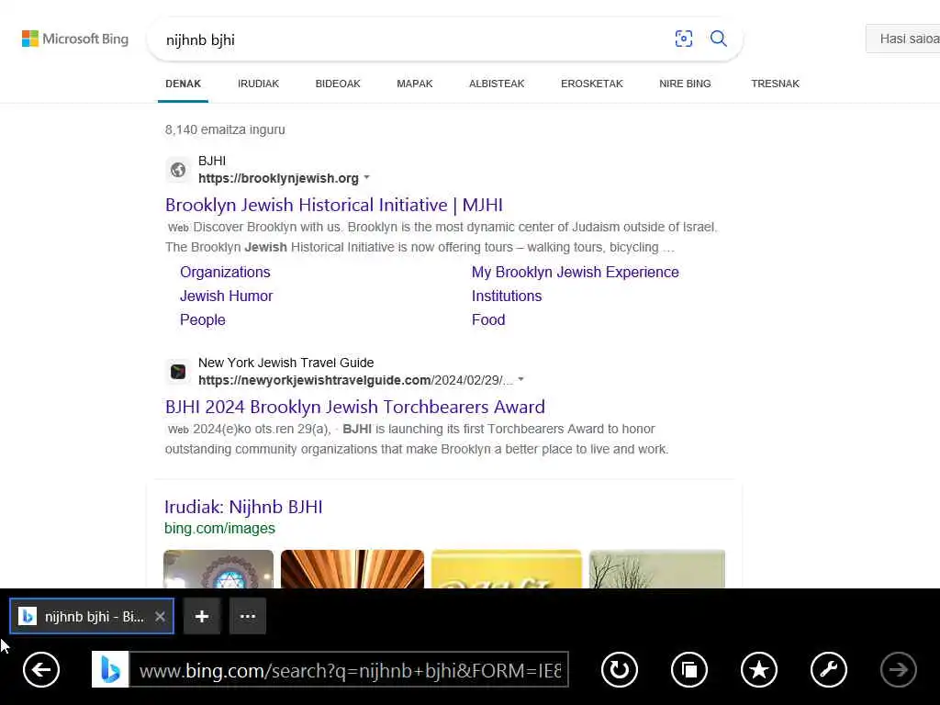This screenshot has width=940, height=705.
Task: Click the 8,140 emaitza inguru text
Action: (x=226, y=130)
